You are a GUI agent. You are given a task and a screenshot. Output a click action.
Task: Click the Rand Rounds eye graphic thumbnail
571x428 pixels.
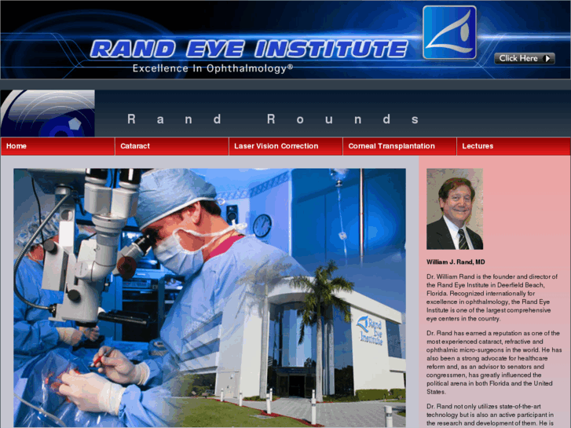48,113
